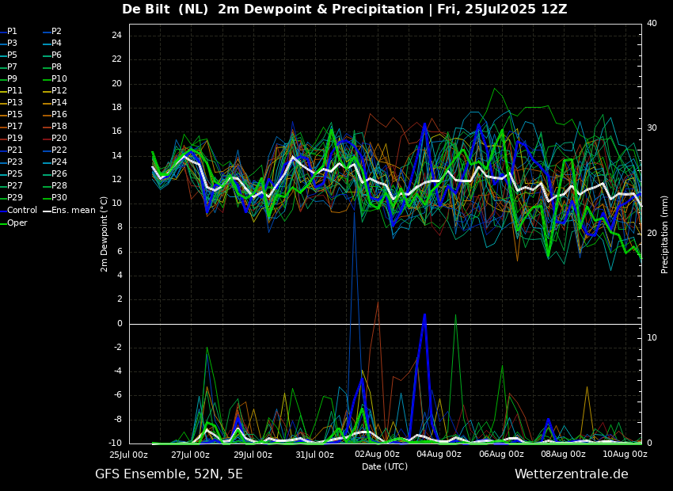Click the Precipitation (mm) axis label
Image resolution: width=673 pixels, height=491 pixels.
click(665, 234)
